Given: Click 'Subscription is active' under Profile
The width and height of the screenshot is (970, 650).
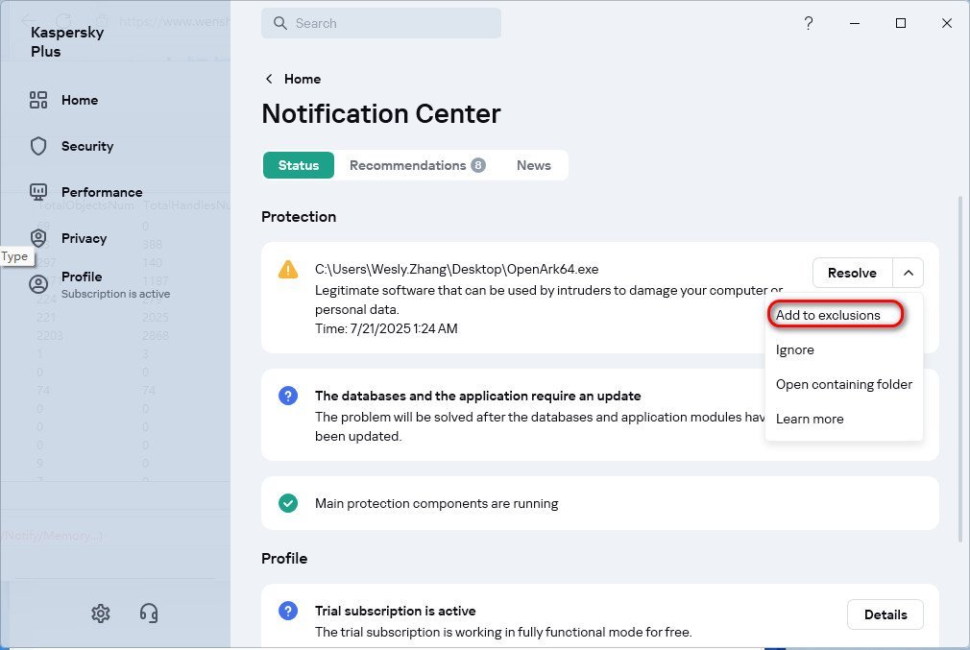Looking at the screenshot, I should click(x=115, y=294).
